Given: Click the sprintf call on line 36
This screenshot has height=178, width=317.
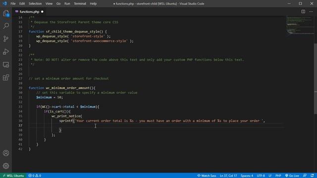Looking at the screenshot, I should tap(66, 121).
